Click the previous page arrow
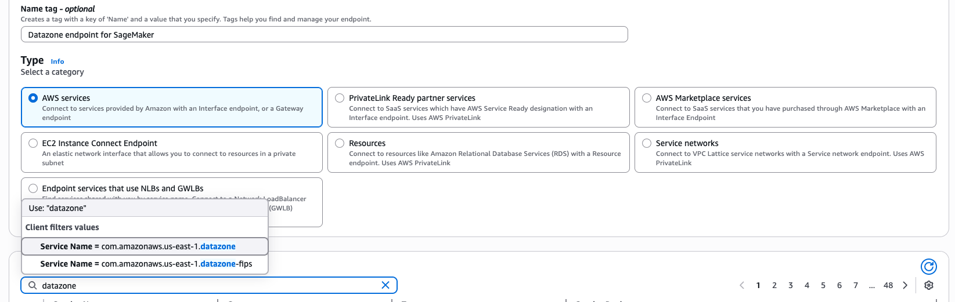The width and height of the screenshot is (955, 302). click(x=742, y=285)
